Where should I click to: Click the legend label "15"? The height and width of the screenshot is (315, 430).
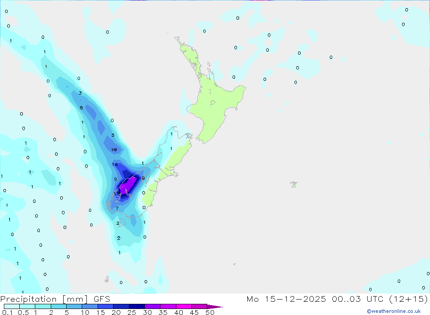[x=101, y=312]
